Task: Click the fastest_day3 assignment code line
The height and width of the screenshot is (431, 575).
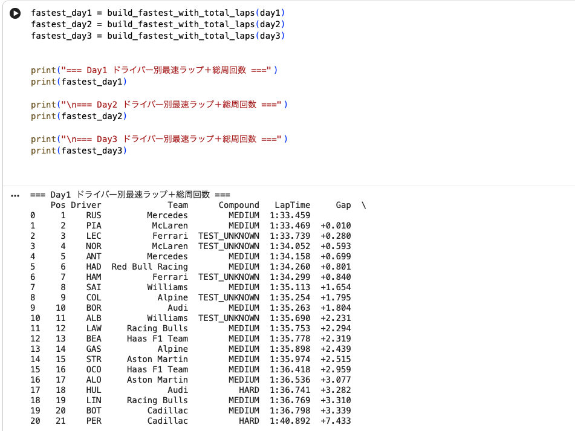Action: (157, 36)
